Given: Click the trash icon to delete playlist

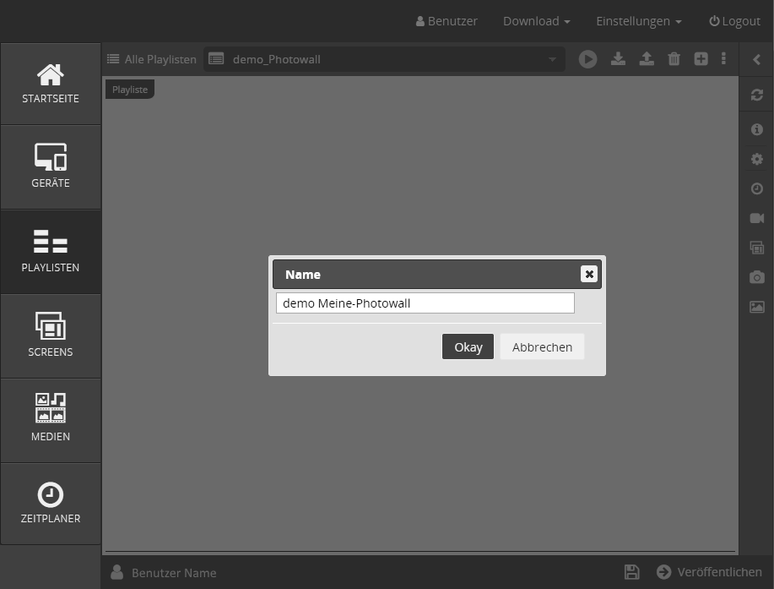Looking at the screenshot, I should click(x=674, y=59).
